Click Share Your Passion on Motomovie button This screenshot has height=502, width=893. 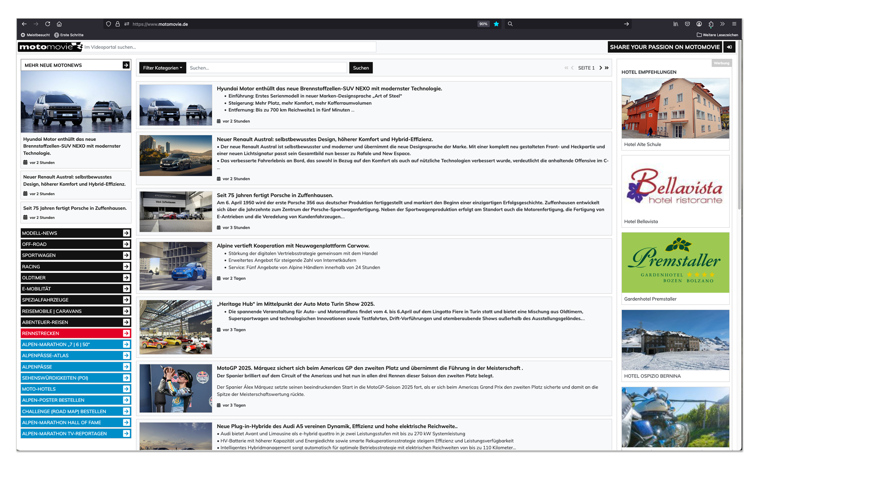point(665,47)
